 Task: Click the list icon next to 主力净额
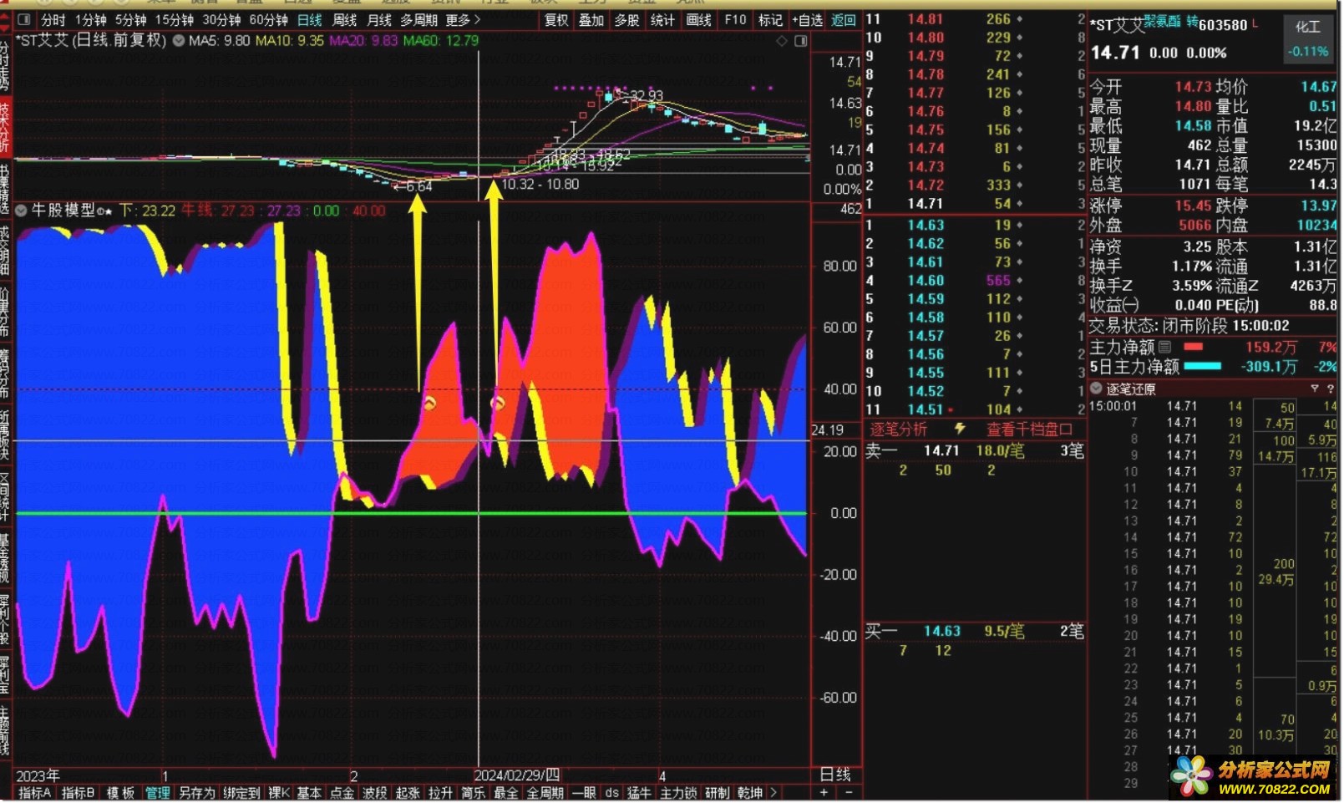pyautogui.click(x=1164, y=347)
